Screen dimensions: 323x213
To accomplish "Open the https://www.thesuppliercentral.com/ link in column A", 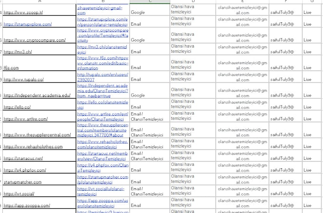I will point(37,135).
